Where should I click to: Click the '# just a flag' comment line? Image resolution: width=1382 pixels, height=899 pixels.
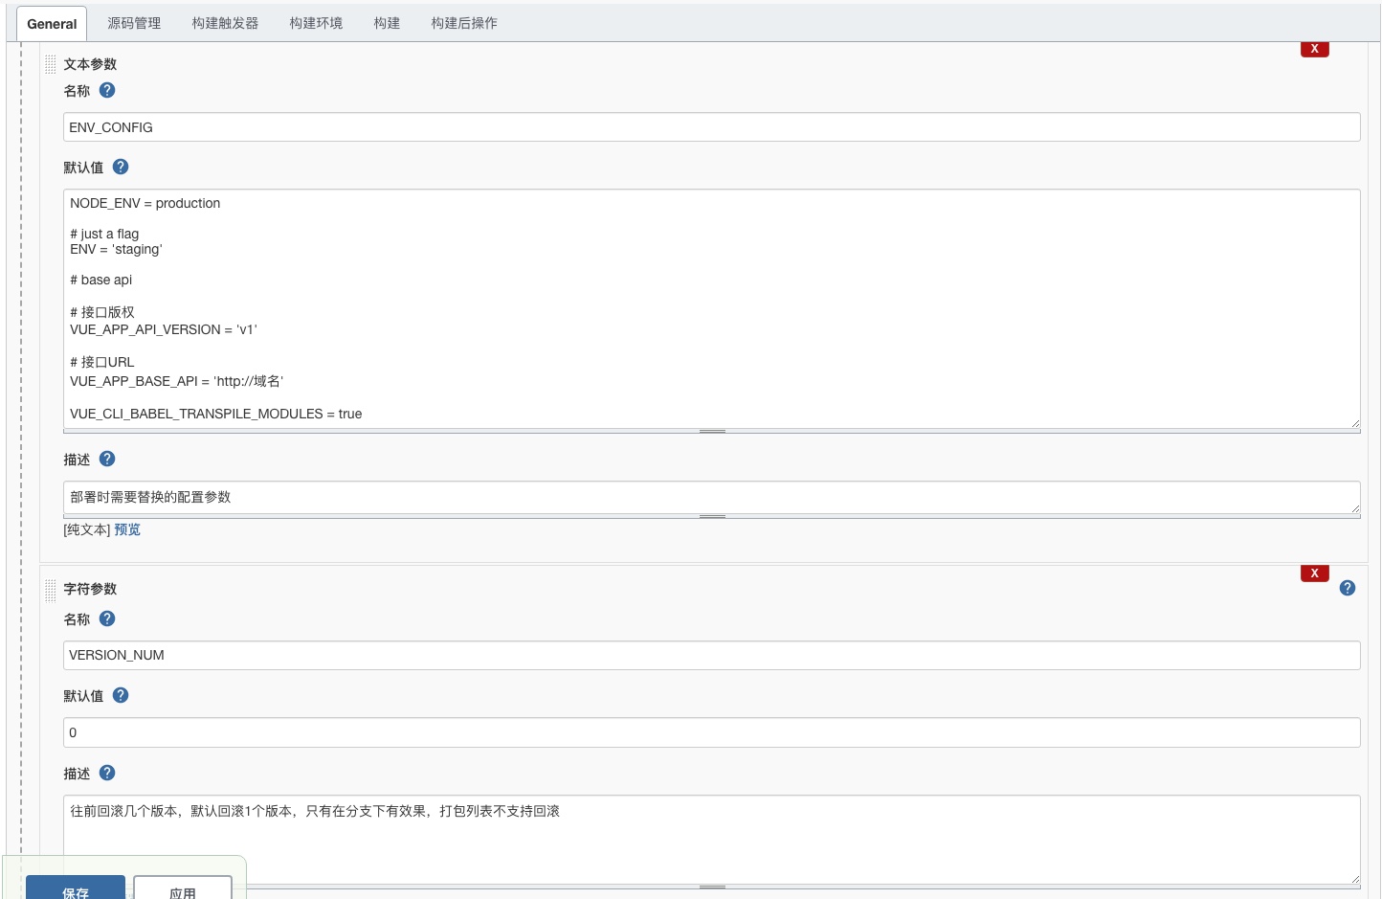pyautogui.click(x=104, y=234)
